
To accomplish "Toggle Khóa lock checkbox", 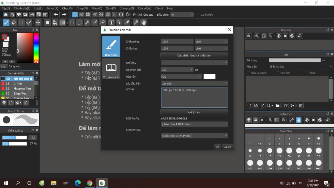I will 307,73.
